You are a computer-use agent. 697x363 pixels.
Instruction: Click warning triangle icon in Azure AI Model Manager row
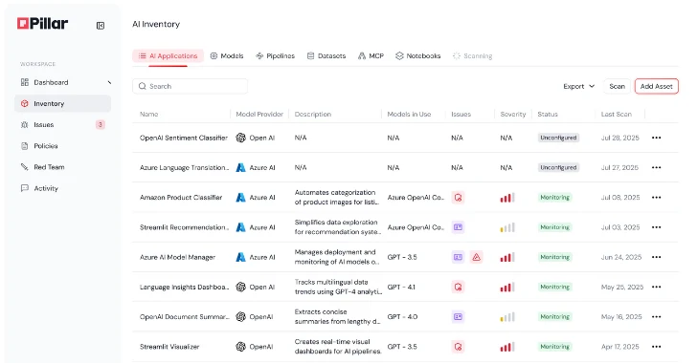point(477,257)
